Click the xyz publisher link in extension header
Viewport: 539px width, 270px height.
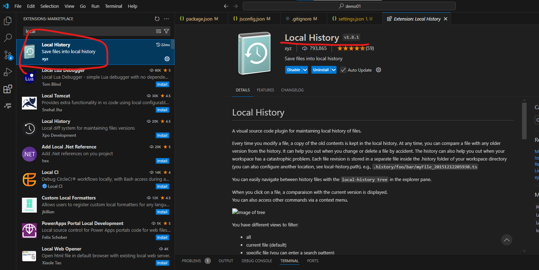(288, 48)
